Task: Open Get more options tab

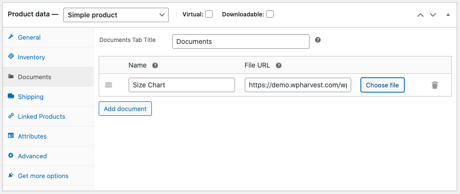Action: pos(48,176)
